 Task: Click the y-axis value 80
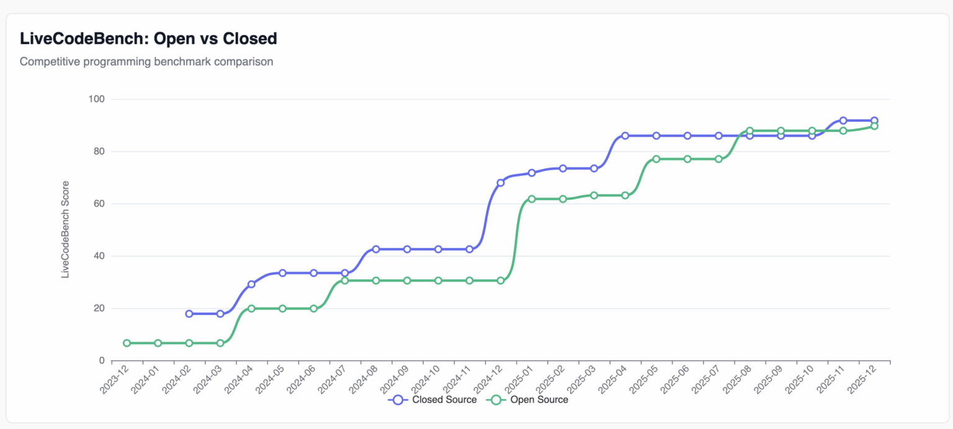pyautogui.click(x=99, y=152)
